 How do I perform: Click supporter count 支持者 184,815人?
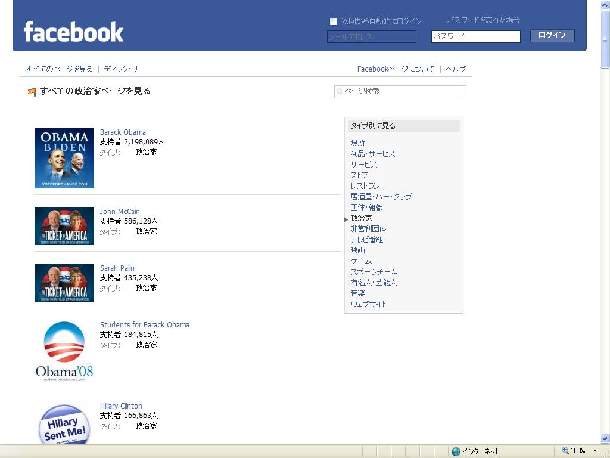tap(129, 335)
